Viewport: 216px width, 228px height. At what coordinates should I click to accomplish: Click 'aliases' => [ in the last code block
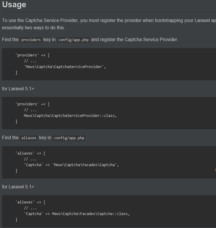point(30,202)
